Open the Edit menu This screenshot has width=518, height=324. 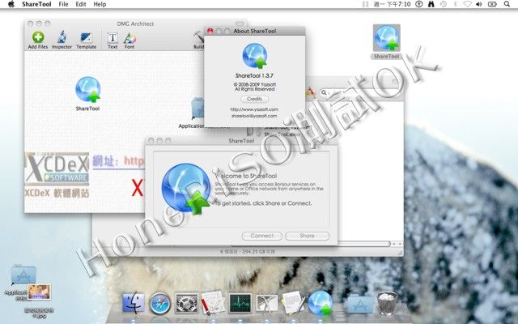(81, 5)
